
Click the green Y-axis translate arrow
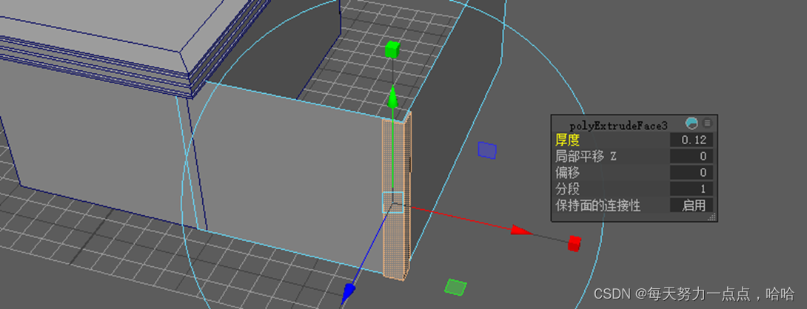point(392,98)
